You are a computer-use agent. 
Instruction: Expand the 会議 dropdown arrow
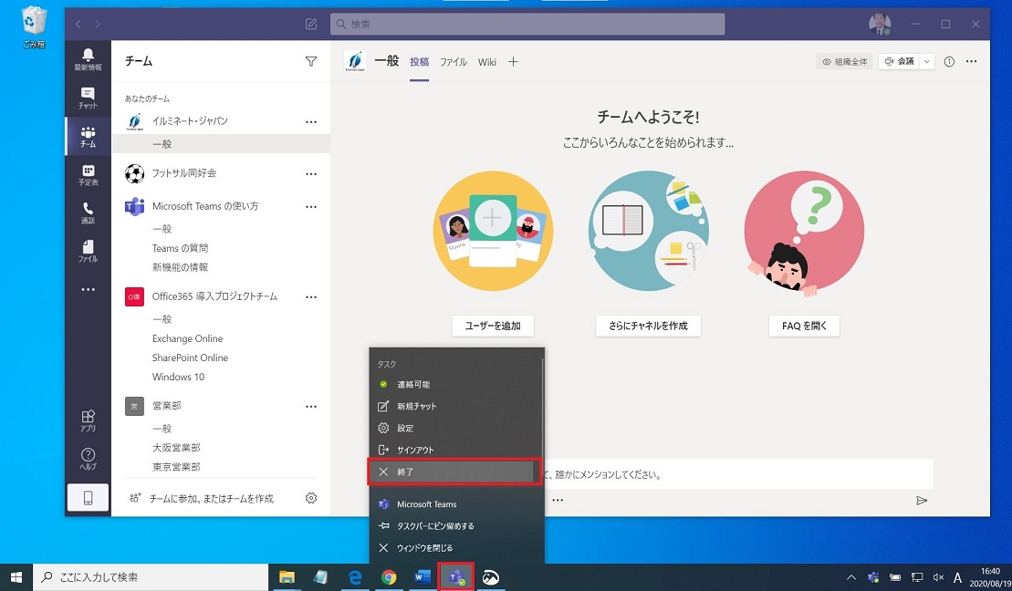pyautogui.click(x=925, y=61)
